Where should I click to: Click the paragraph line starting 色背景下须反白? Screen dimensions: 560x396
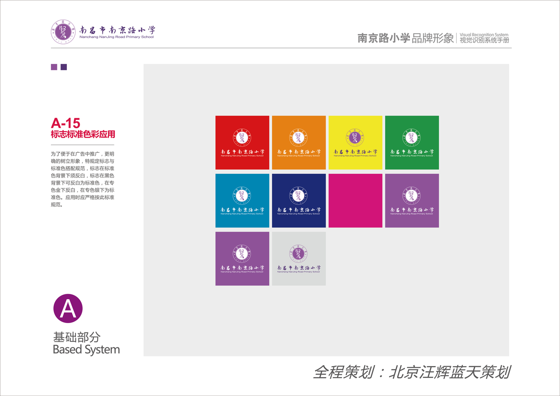coord(82,175)
